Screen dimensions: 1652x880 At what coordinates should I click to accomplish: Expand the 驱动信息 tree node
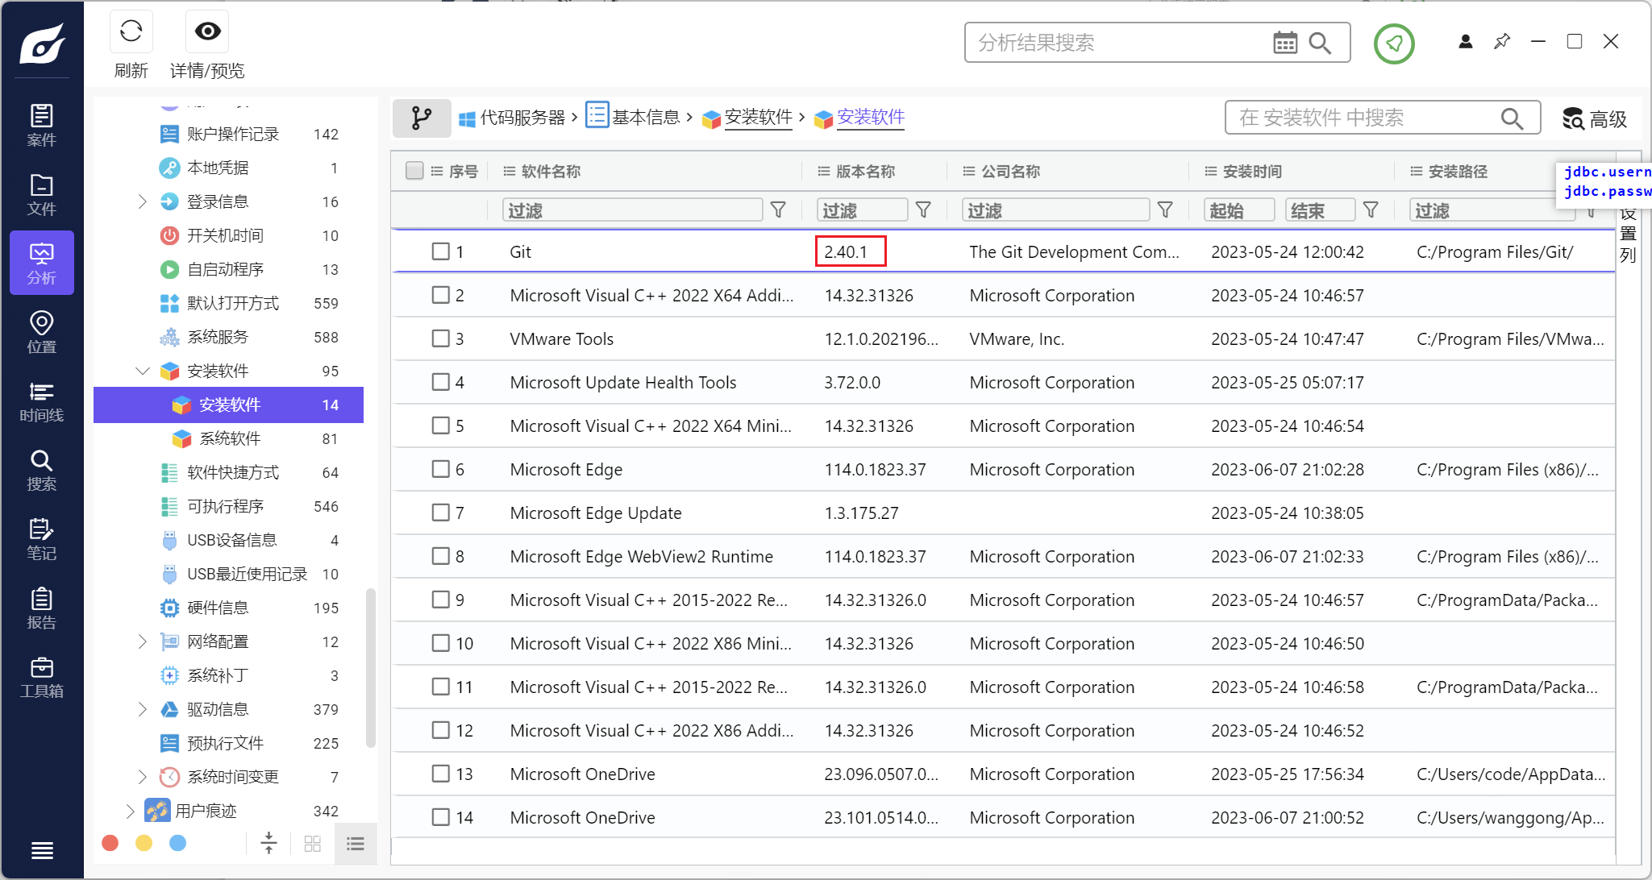pyautogui.click(x=142, y=709)
